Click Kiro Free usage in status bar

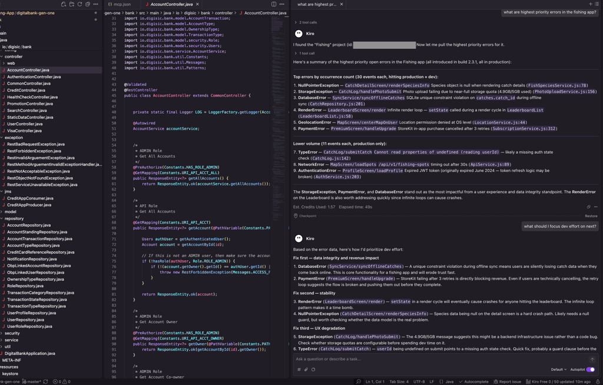point(558,381)
